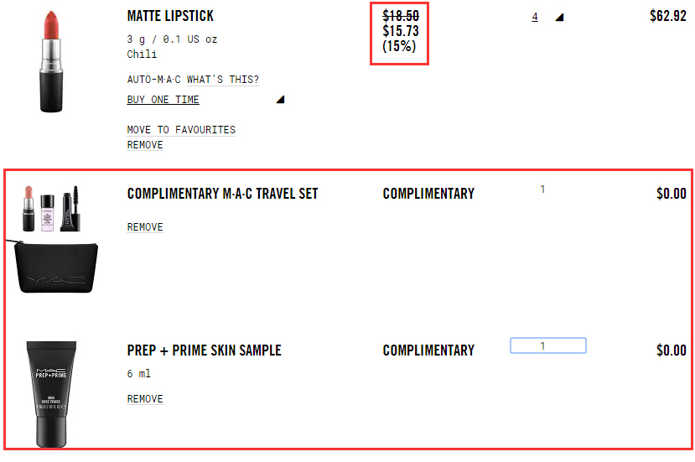Remove the Matte Lipstick from cart
The height and width of the screenshot is (462, 695).
(145, 145)
